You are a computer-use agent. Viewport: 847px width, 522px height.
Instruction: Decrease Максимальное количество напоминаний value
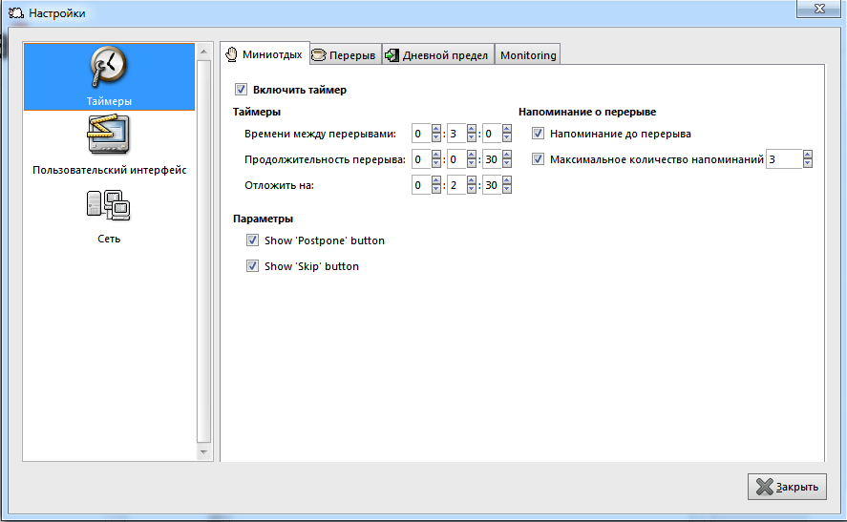(x=808, y=163)
